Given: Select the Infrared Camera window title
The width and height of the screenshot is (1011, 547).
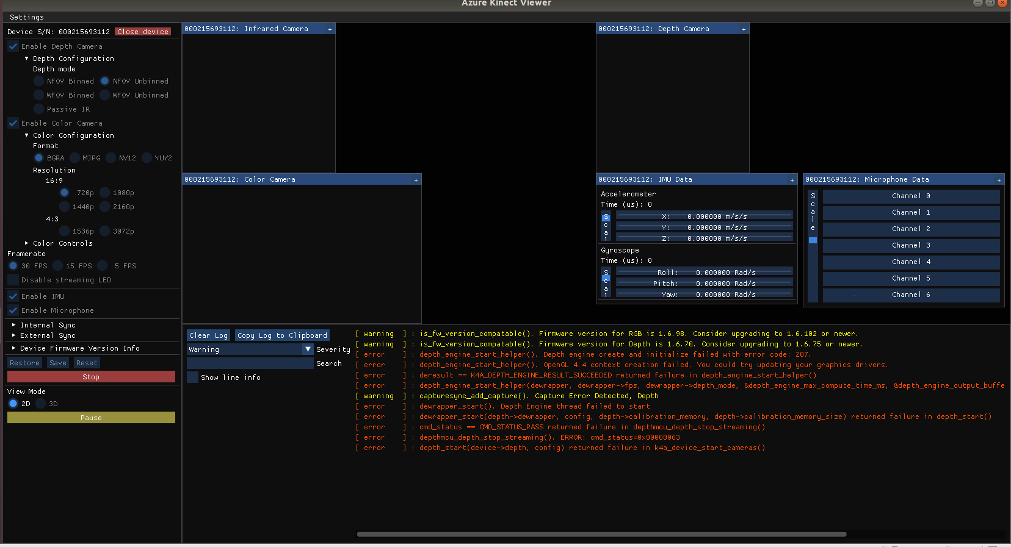Looking at the screenshot, I should pos(246,29).
